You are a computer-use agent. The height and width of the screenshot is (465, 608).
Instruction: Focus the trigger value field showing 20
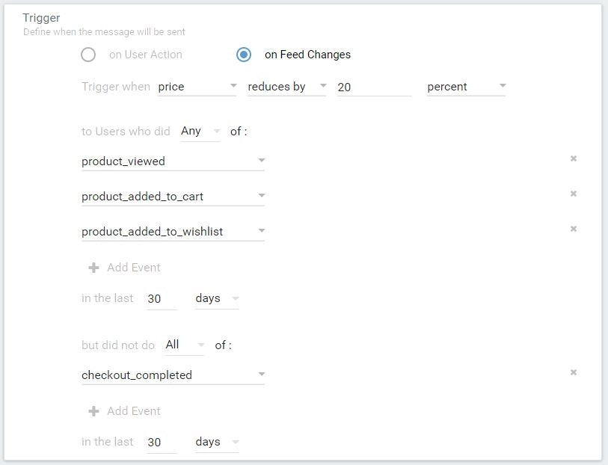[373, 87]
